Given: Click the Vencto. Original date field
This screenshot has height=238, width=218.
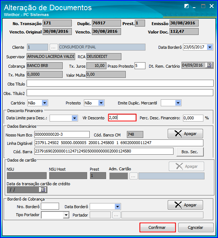Looking at the screenshot, I should [57, 31].
